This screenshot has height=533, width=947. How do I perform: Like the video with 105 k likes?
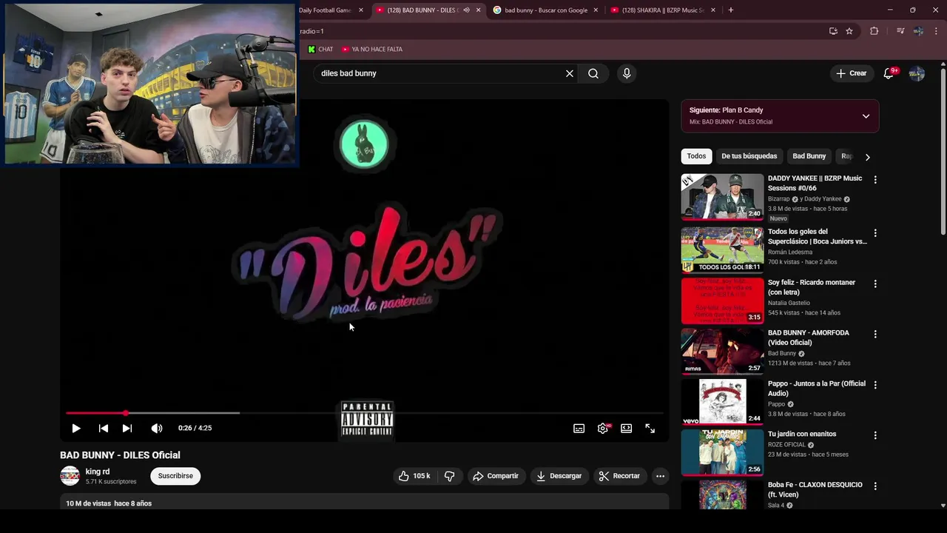tap(414, 476)
